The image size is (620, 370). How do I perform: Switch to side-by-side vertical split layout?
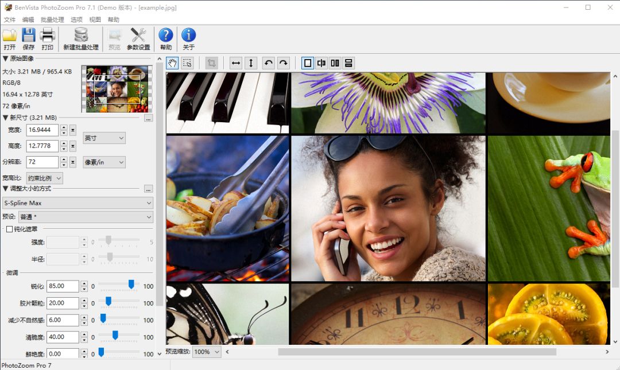coord(335,63)
